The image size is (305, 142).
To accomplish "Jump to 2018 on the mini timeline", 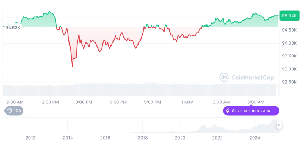I will pyautogui.click(x=143, y=138).
